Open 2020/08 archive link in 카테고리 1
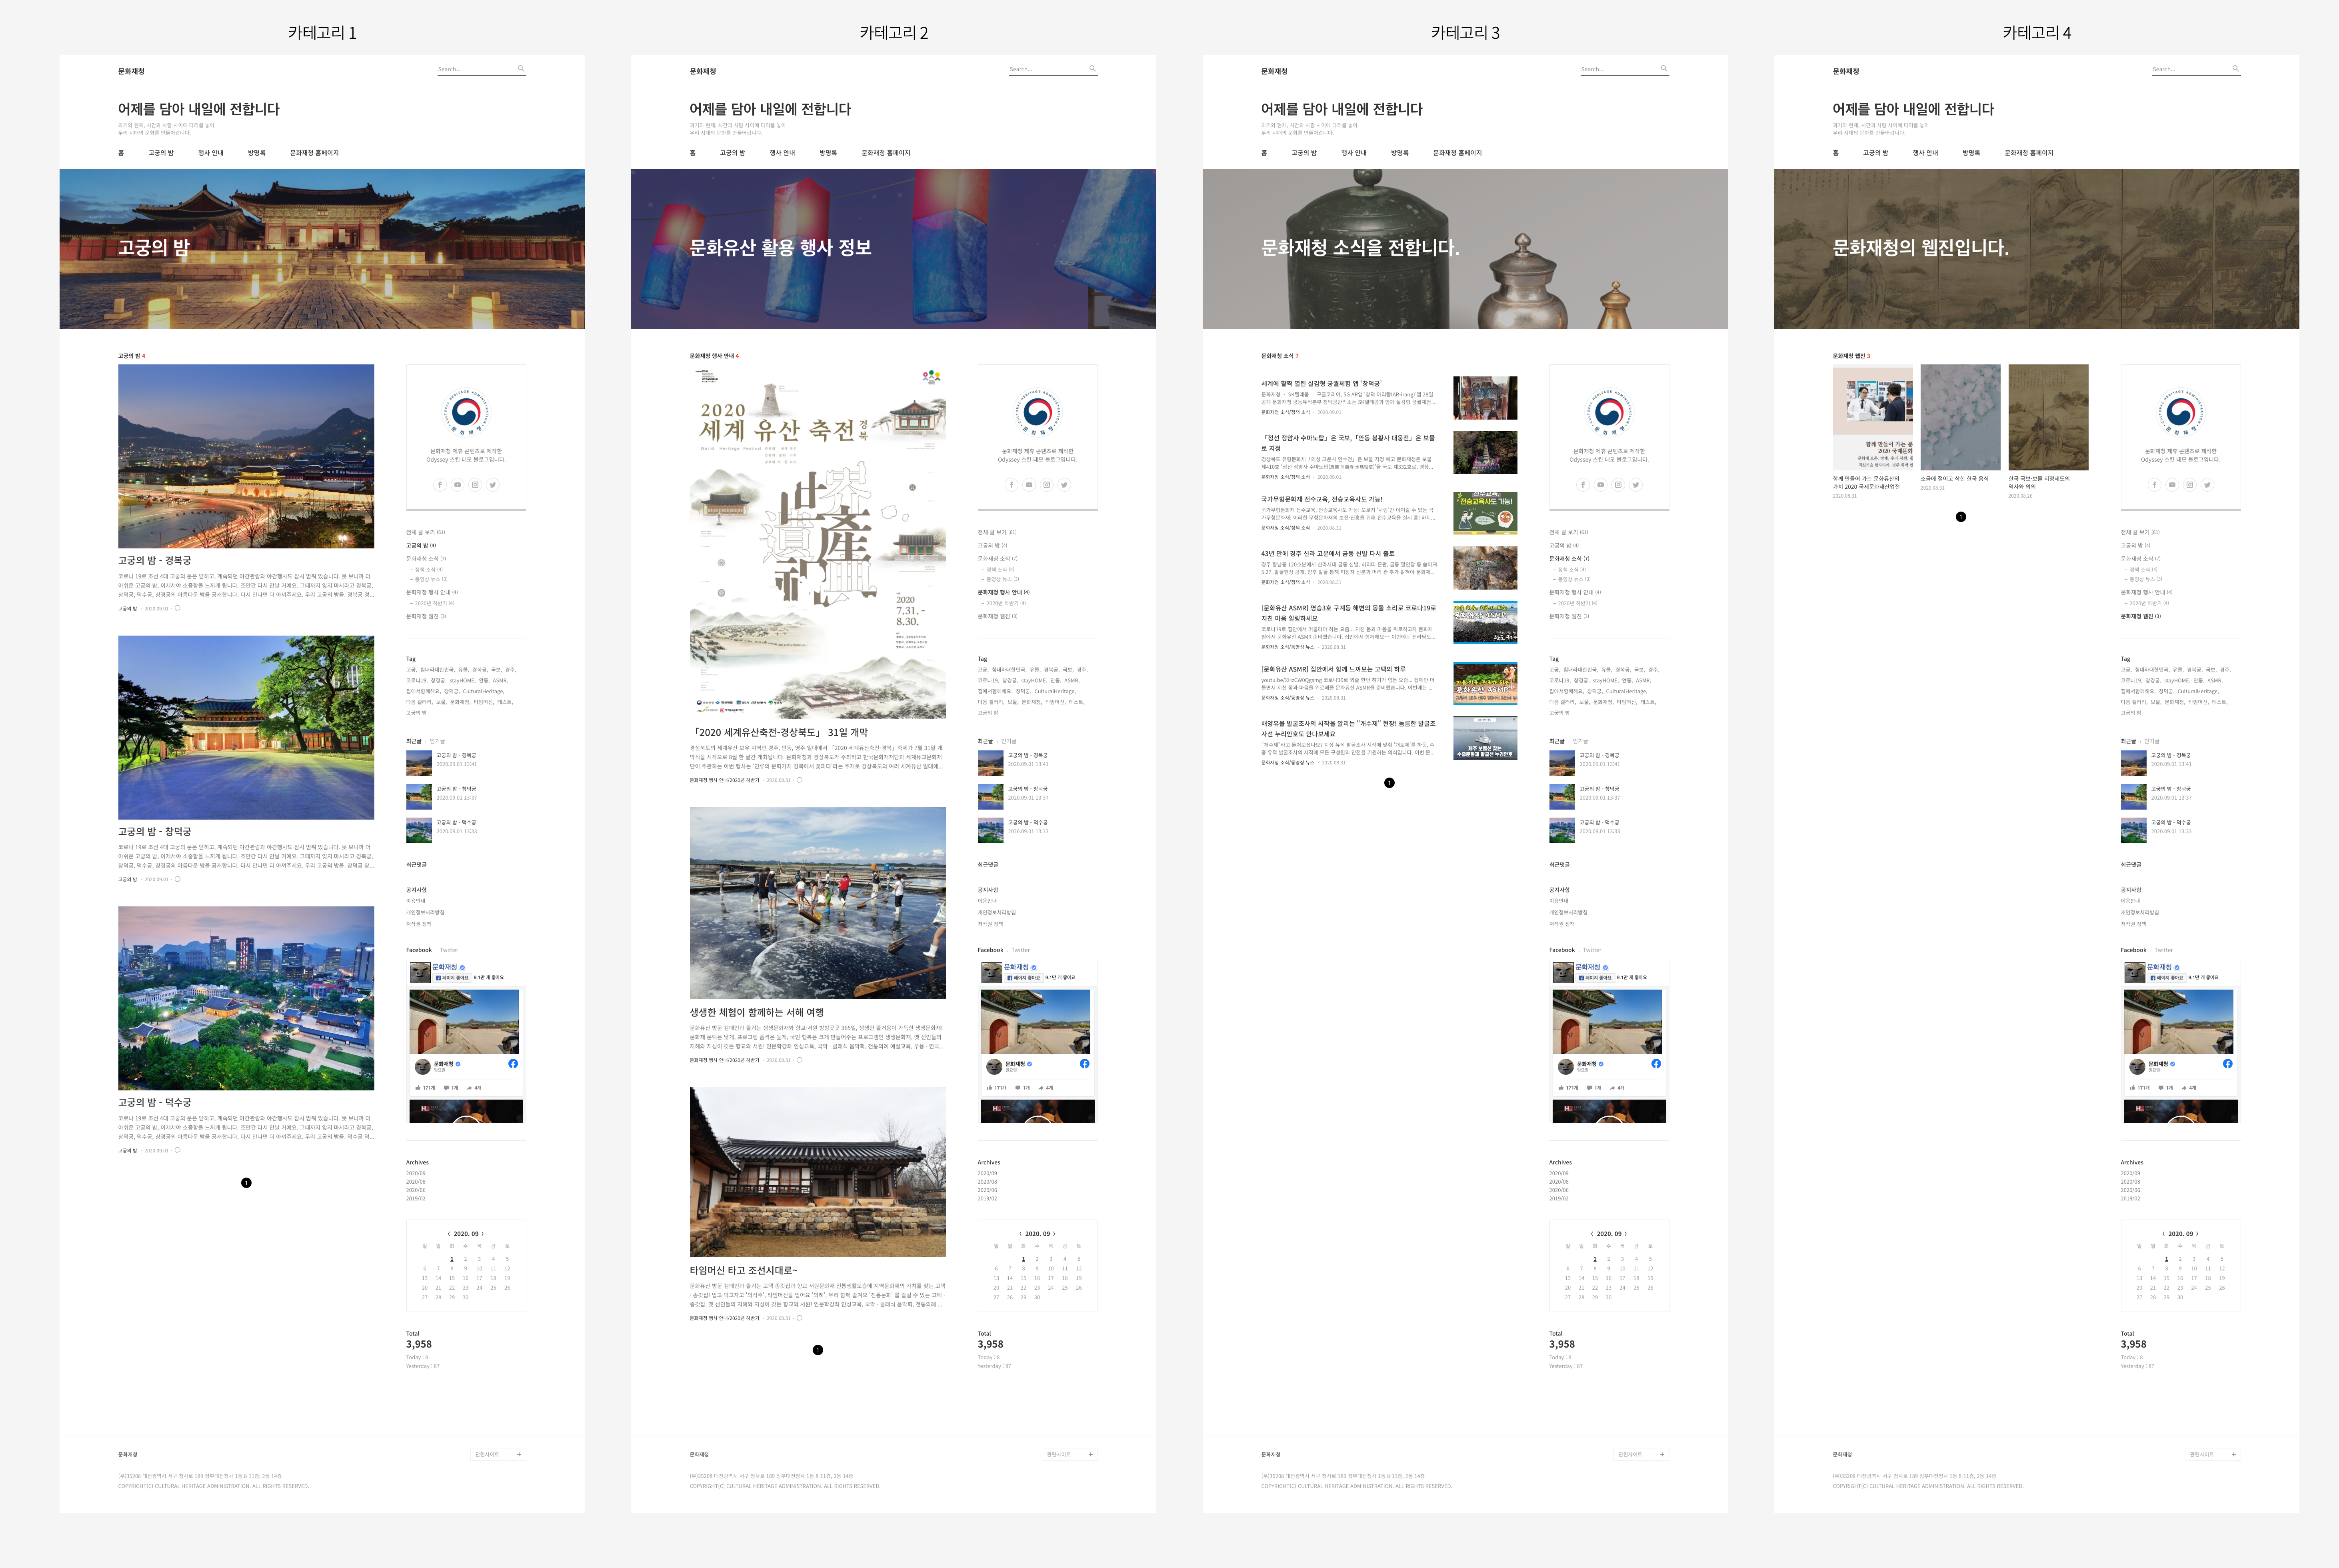 (x=415, y=1182)
